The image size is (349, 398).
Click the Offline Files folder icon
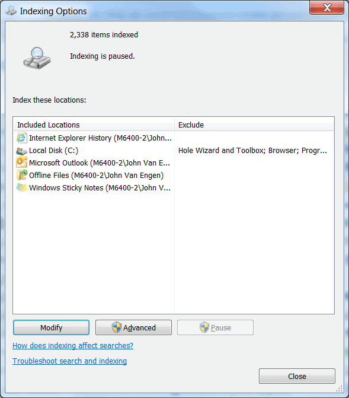click(21, 175)
